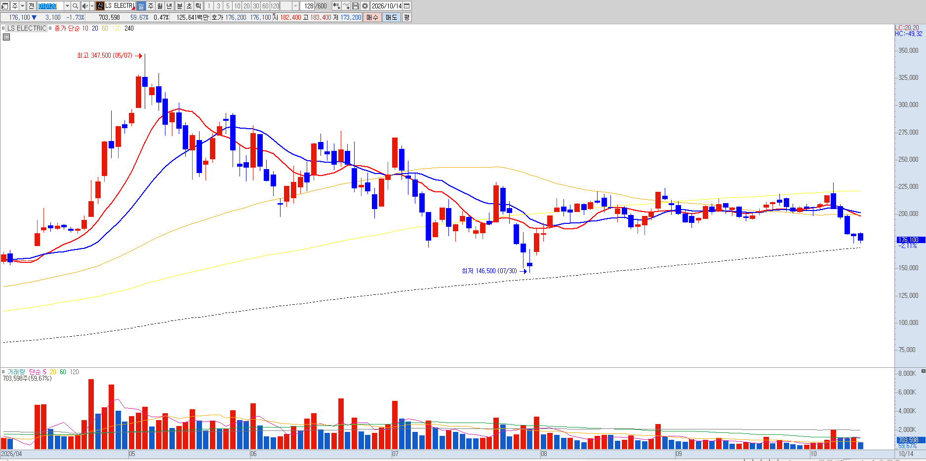Click the 신 credit badge next to the stock name
The width and height of the screenshot is (926, 461).
point(100,6)
